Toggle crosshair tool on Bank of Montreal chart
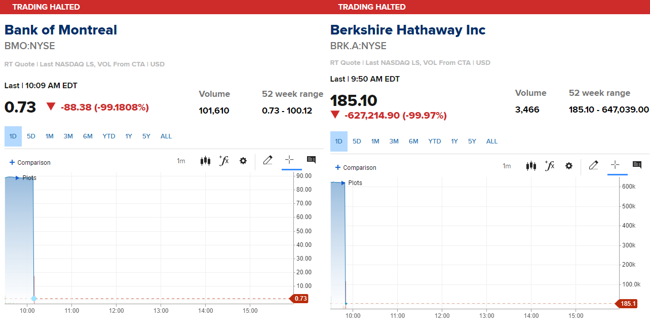 coord(289,160)
